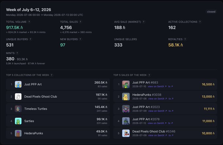
Task: Open Dead Pixels Ghost Club collection avatar
Action: point(18,97)
